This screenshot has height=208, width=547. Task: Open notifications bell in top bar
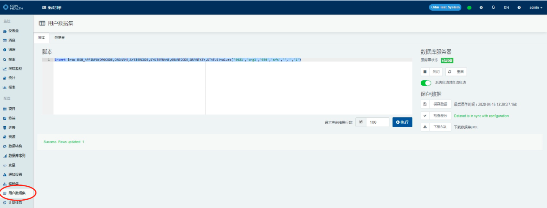[493, 8]
